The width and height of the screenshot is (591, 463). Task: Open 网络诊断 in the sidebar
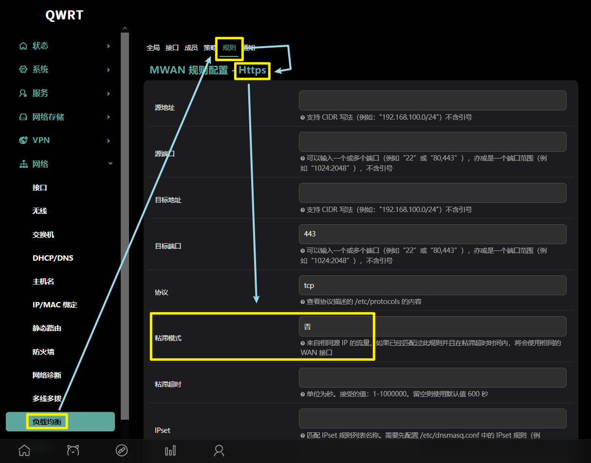pos(47,375)
